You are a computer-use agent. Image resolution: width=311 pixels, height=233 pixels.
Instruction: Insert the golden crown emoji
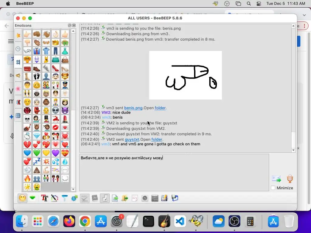click(x=56, y=42)
